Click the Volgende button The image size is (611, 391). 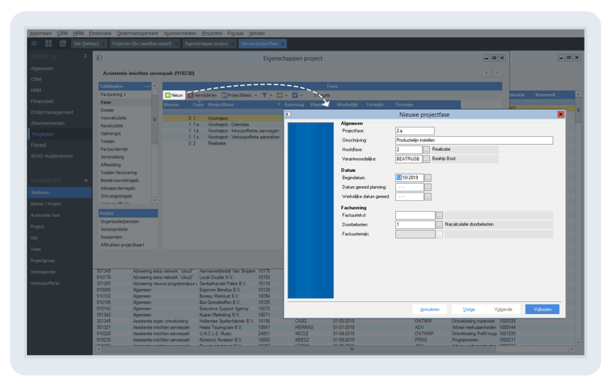click(503, 309)
